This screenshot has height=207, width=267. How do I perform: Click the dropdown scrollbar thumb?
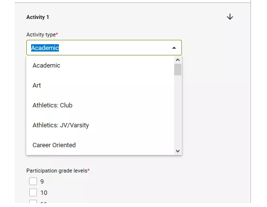point(178,69)
